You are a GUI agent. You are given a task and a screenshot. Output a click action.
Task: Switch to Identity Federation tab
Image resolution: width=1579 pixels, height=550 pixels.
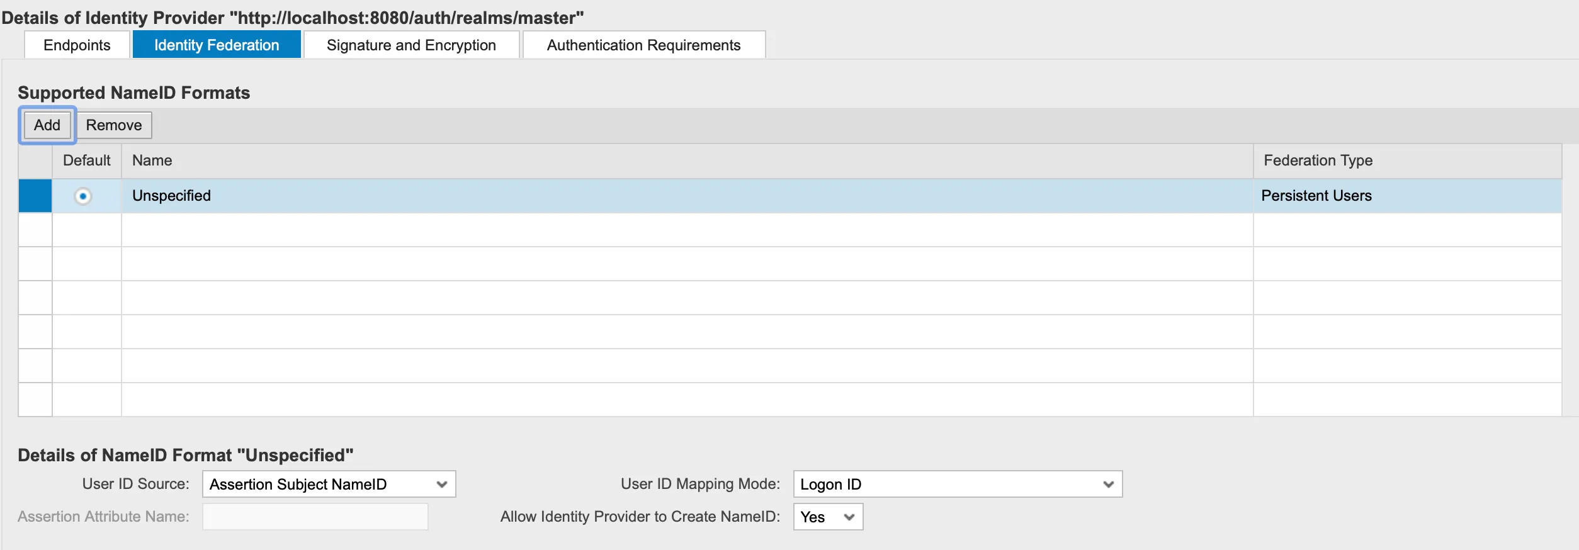(216, 45)
